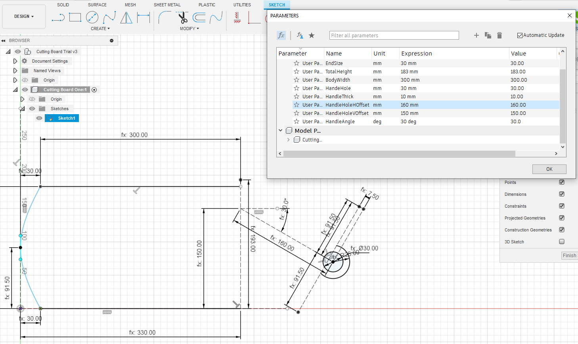Expand the Document Settings node
The height and width of the screenshot is (344, 578).
click(x=15, y=61)
